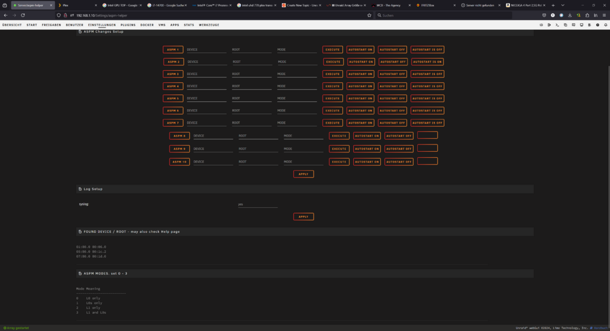The width and height of the screenshot is (610, 331).
Task: Reload the page with refresh icon
Action: coord(23,15)
